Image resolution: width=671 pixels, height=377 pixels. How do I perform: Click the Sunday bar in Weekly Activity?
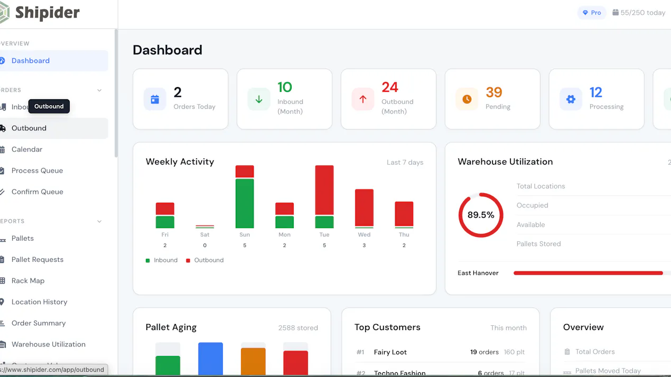[x=245, y=197]
